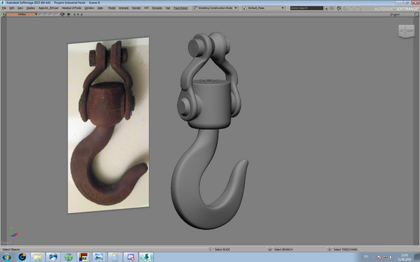Open the Softimage taskbar icon

coord(146,257)
